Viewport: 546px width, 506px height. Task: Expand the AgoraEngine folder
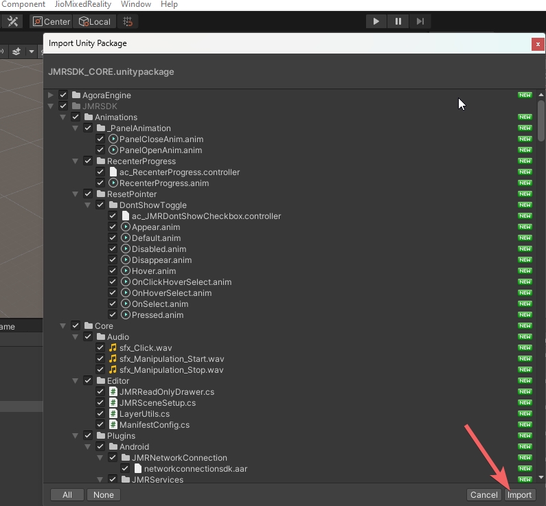(x=51, y=95)
